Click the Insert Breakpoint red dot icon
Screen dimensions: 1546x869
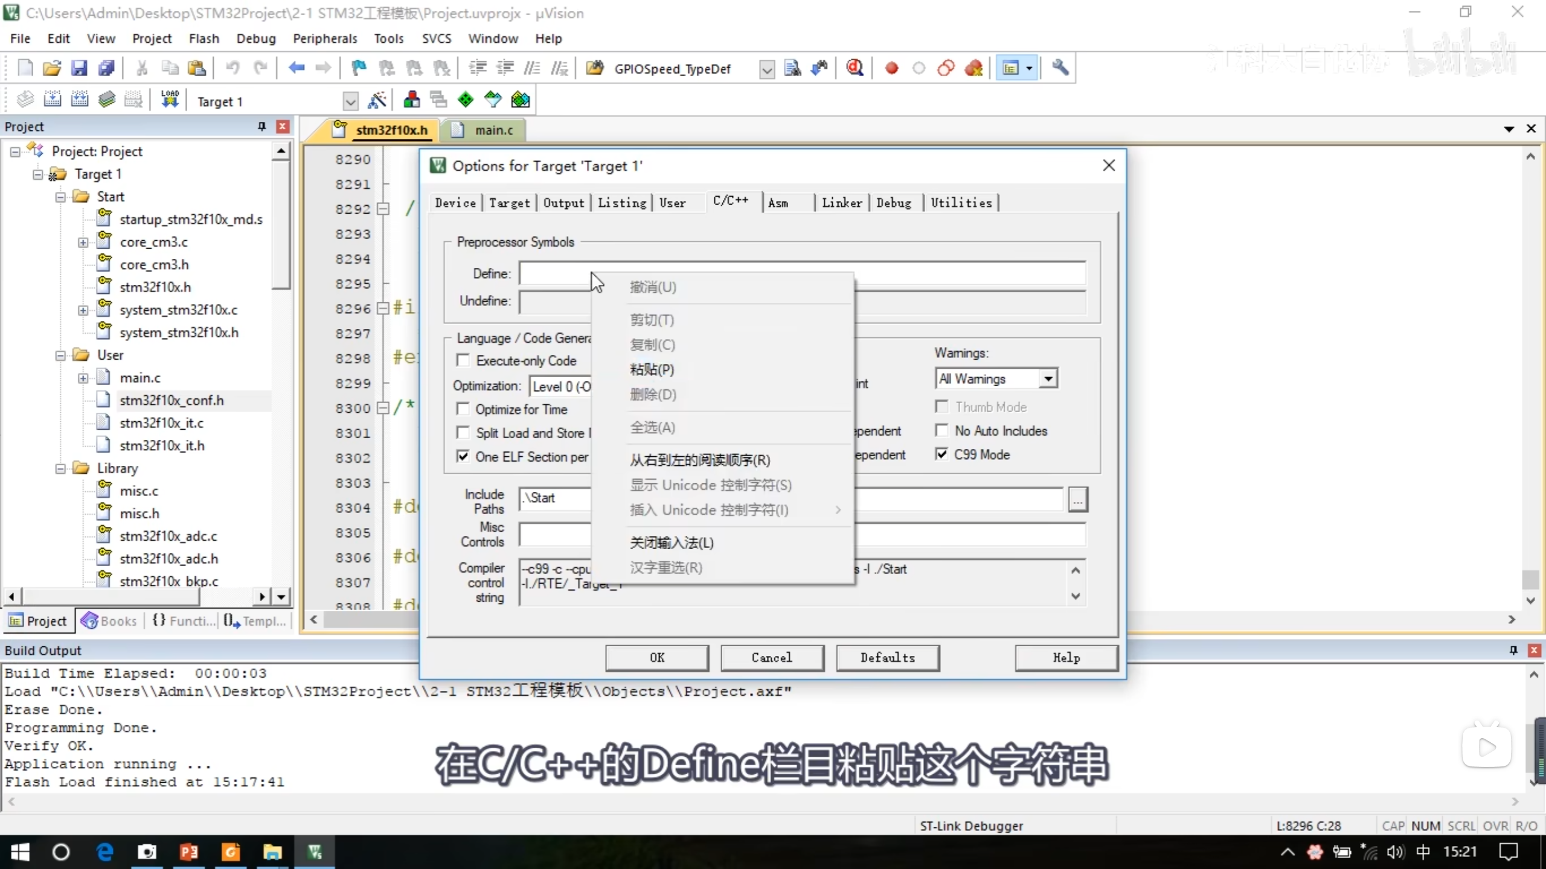pyautogui.click(x=891, y=68)
